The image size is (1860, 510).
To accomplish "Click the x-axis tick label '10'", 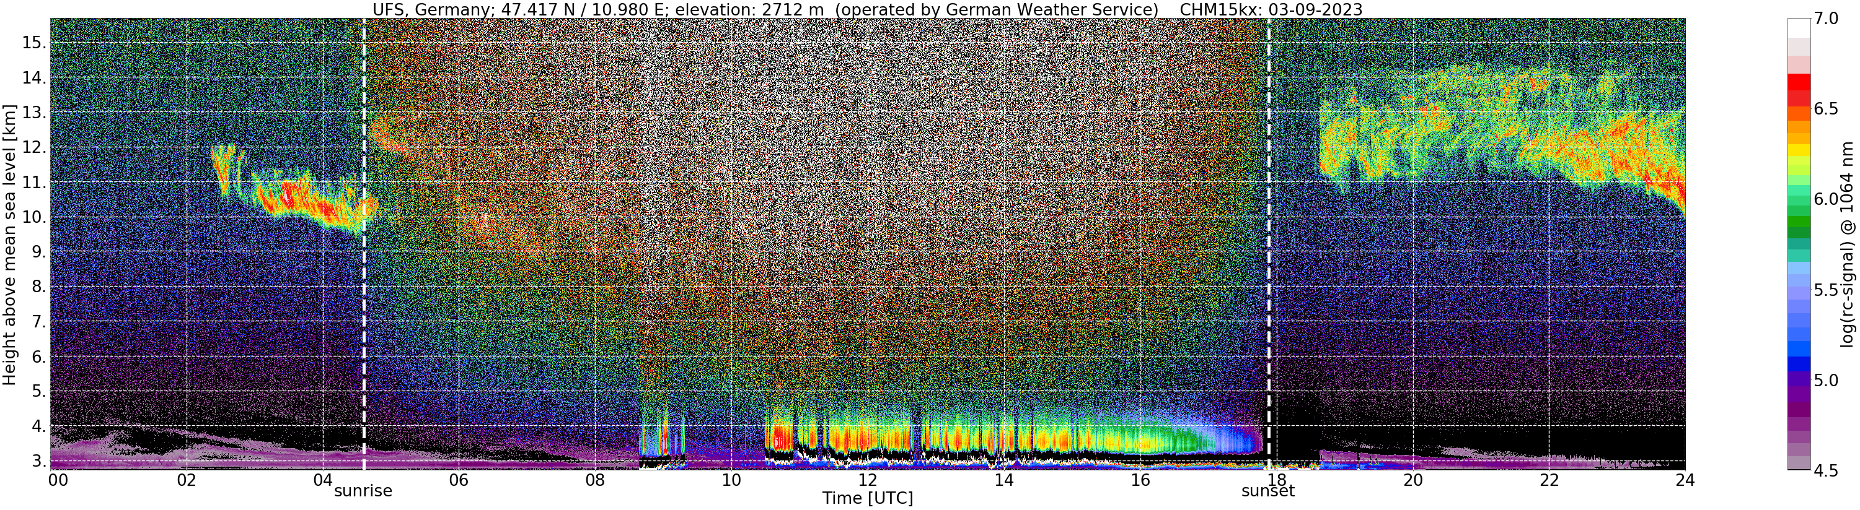I will click(731, 480).
